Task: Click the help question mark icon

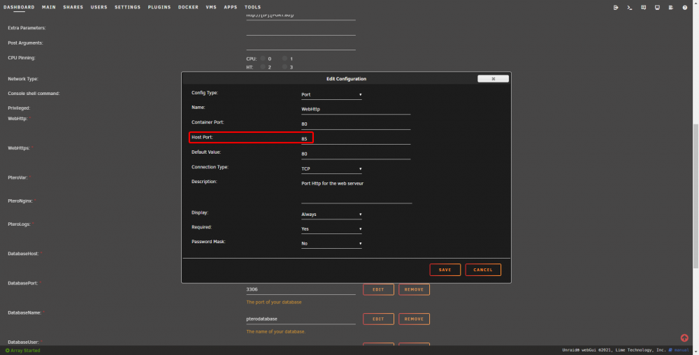Action: coord(685,8)
